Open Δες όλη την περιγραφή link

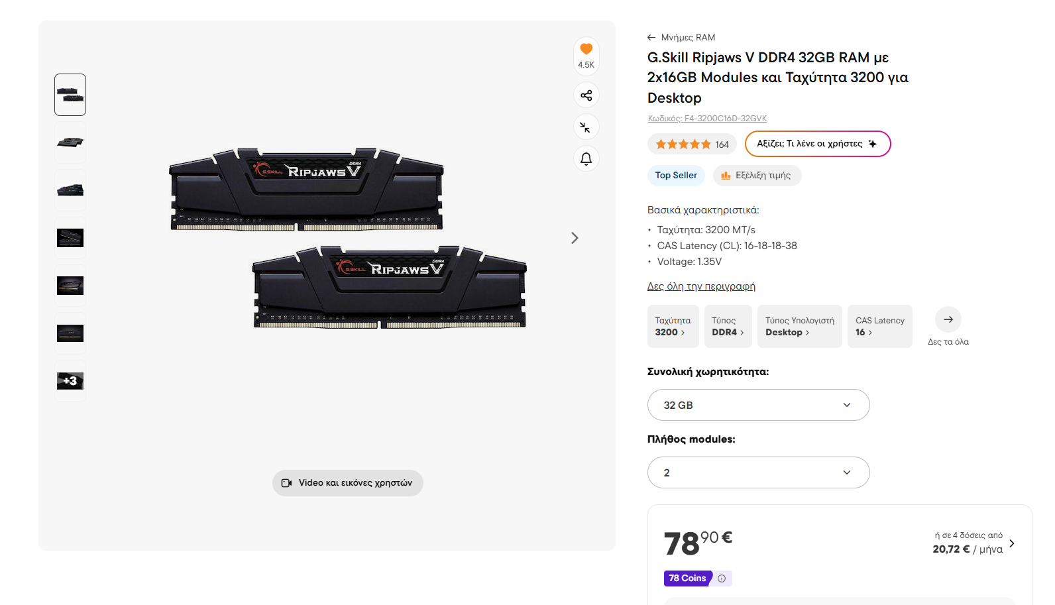pos(701,286)
